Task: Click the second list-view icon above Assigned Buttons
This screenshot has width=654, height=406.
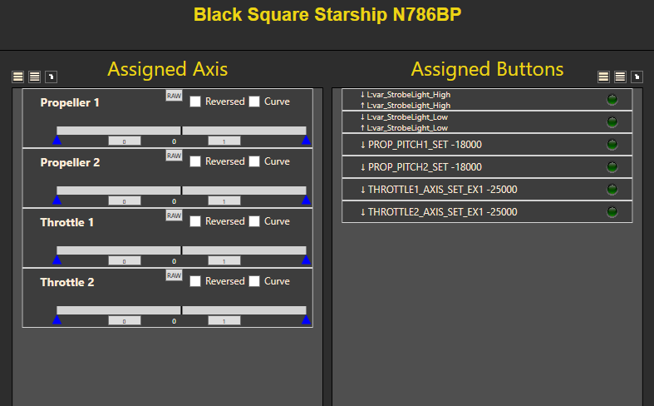Action: point(620,77)
